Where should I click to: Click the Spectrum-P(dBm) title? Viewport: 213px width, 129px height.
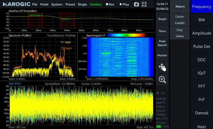coord(20,36)
